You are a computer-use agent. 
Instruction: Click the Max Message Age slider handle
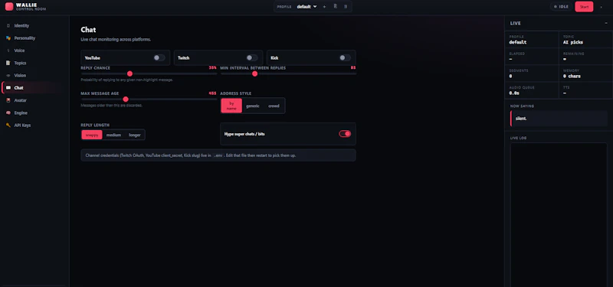(126, 99)
